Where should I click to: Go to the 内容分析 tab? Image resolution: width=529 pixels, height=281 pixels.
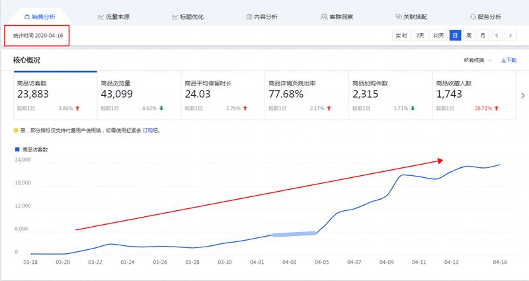click(262, 17)
